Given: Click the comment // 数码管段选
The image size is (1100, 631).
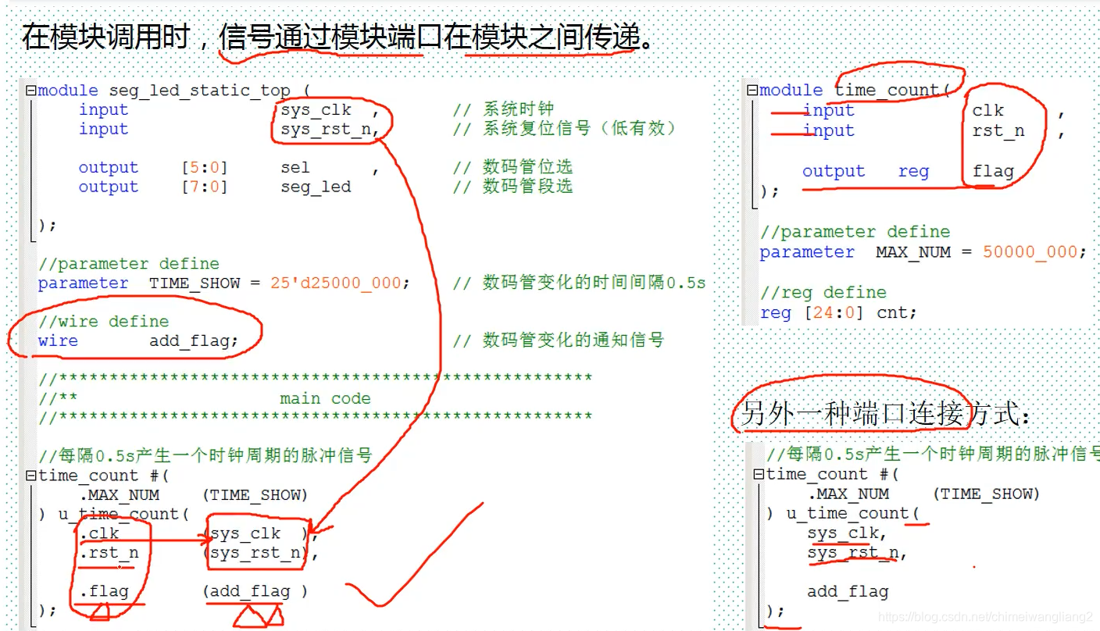Looking at the screenshot, I should 512,187.
